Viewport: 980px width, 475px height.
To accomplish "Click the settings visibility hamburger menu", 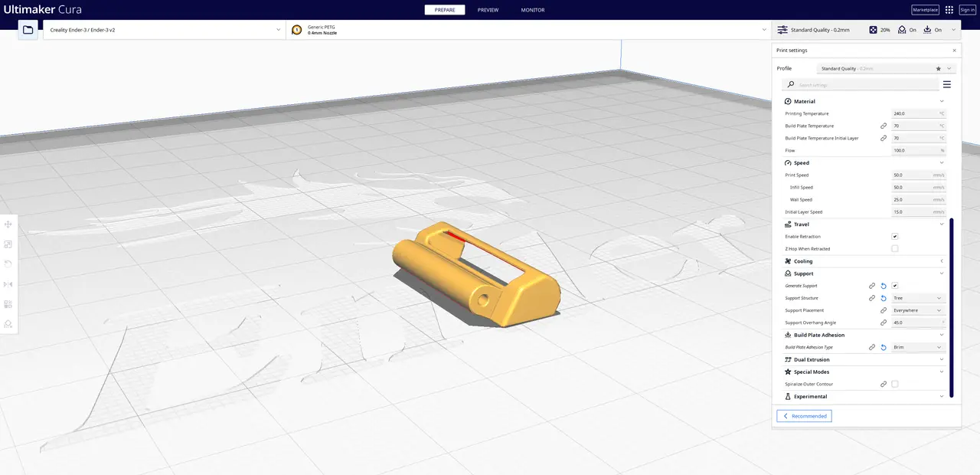I will click(x=947, y=84).
